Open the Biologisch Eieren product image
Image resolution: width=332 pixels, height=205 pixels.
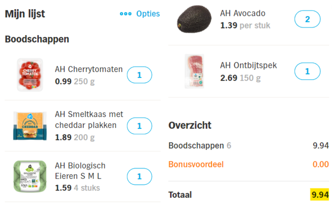point(30,176)
